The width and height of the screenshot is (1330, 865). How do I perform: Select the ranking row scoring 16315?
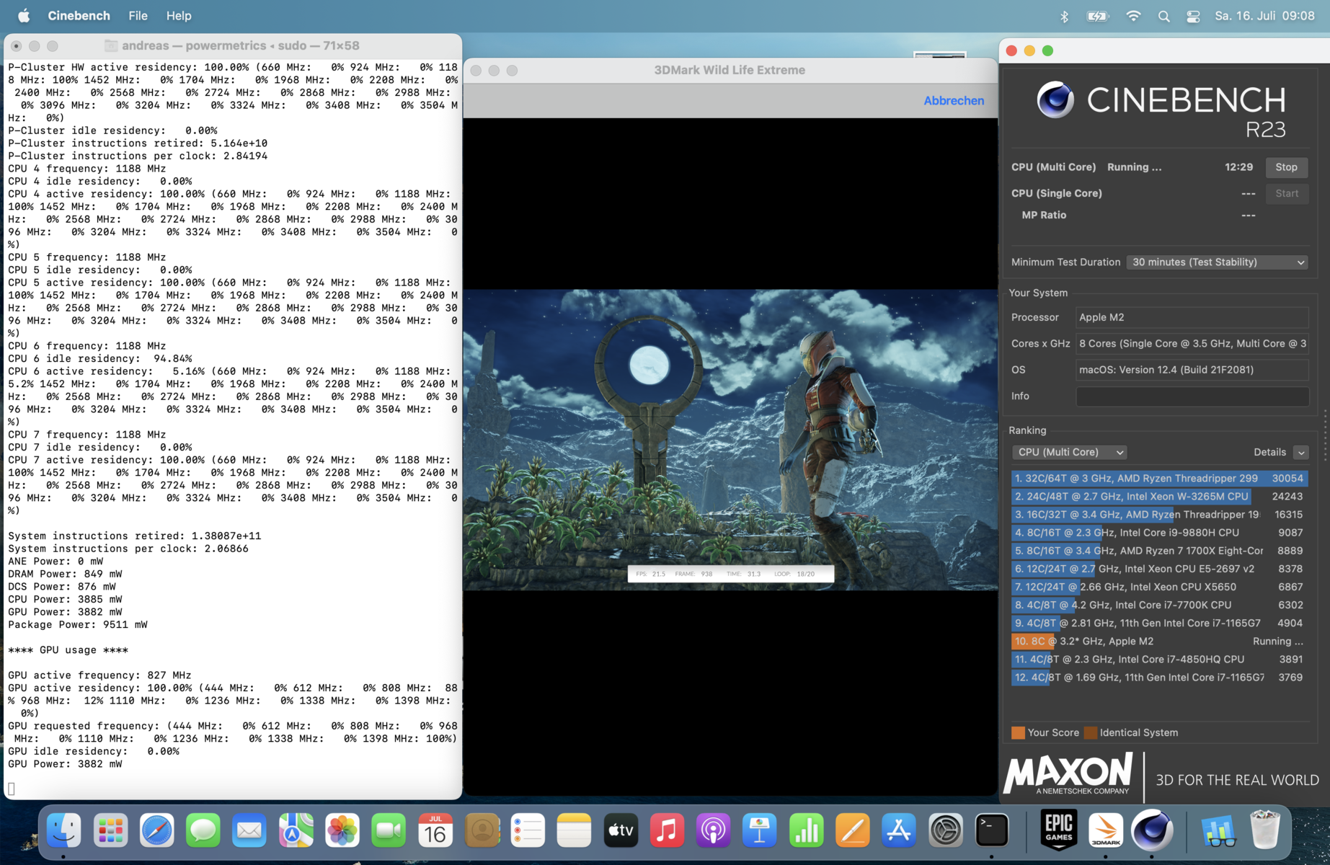click(1159, 515)
